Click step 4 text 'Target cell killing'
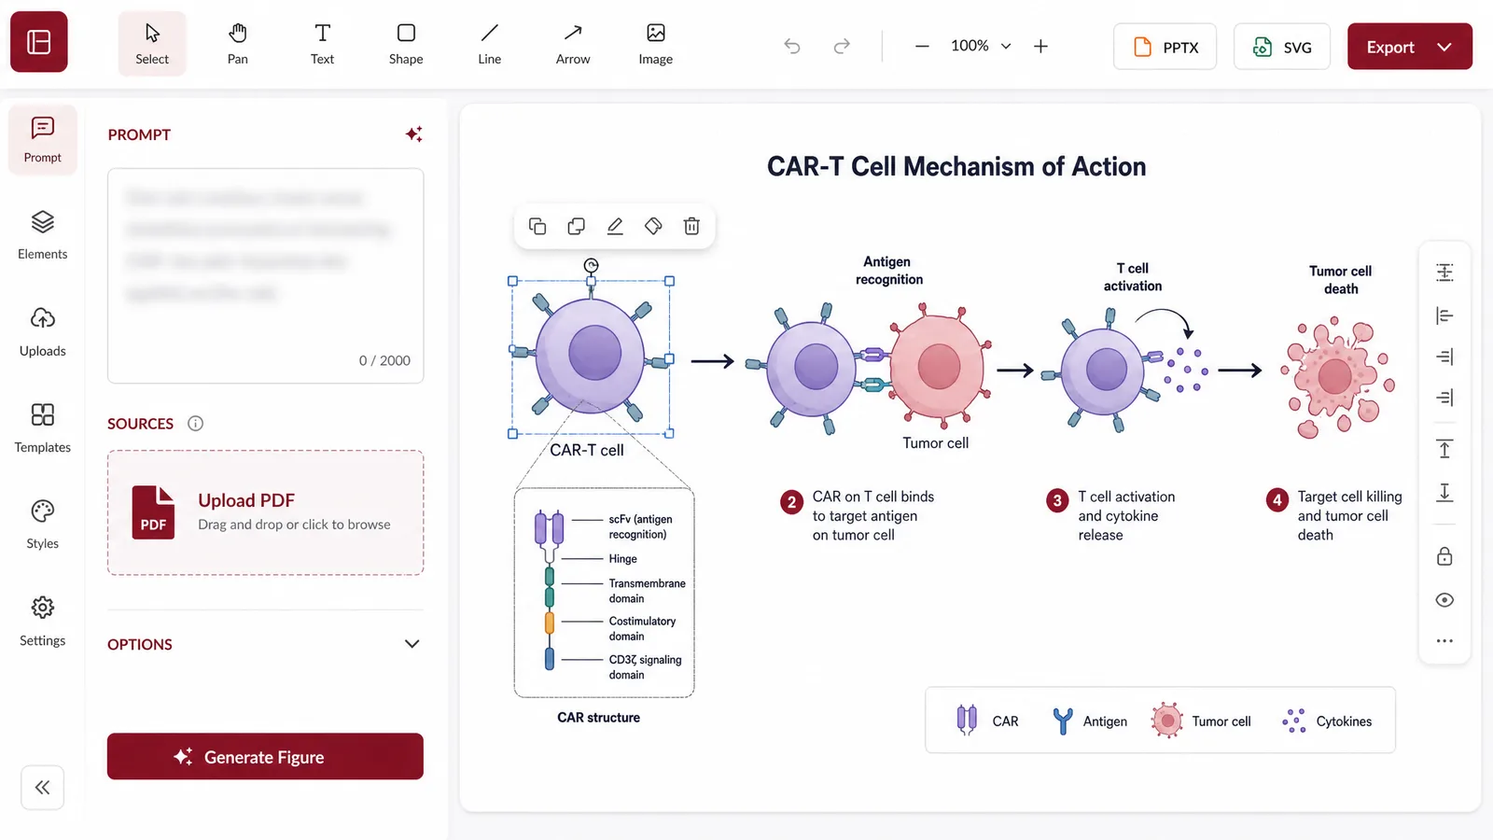Image resolution: width=1493 pixels, height=840 pixels. point(1349,497)
